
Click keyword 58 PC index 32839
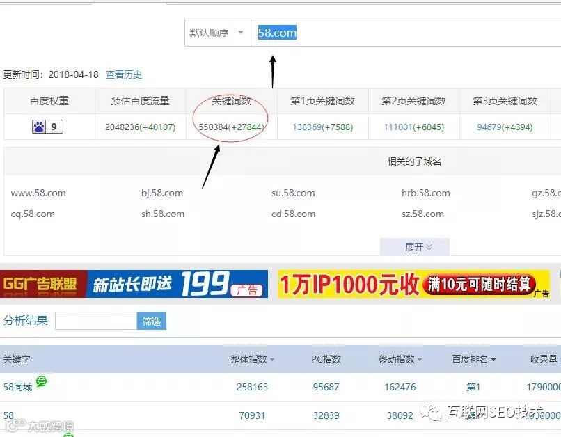[326, 415]
